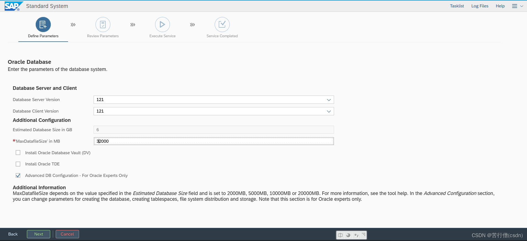Click the Estimated Database Size in GB label
The image size is (527, 241).
[x=42, y=130]
